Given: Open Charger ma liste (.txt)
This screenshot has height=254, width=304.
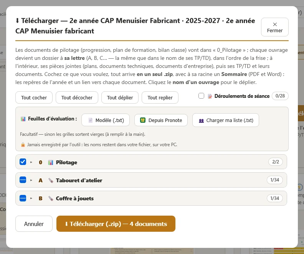Looking at the screenshot, I should pos(225,120).
